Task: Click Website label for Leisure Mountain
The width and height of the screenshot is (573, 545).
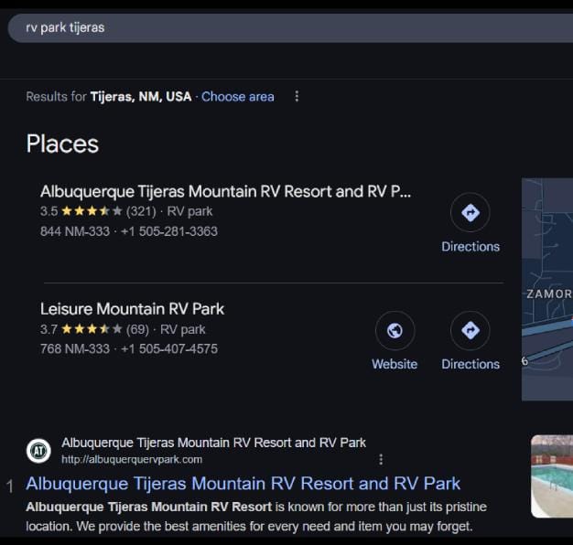Action: tap(395, 364)
